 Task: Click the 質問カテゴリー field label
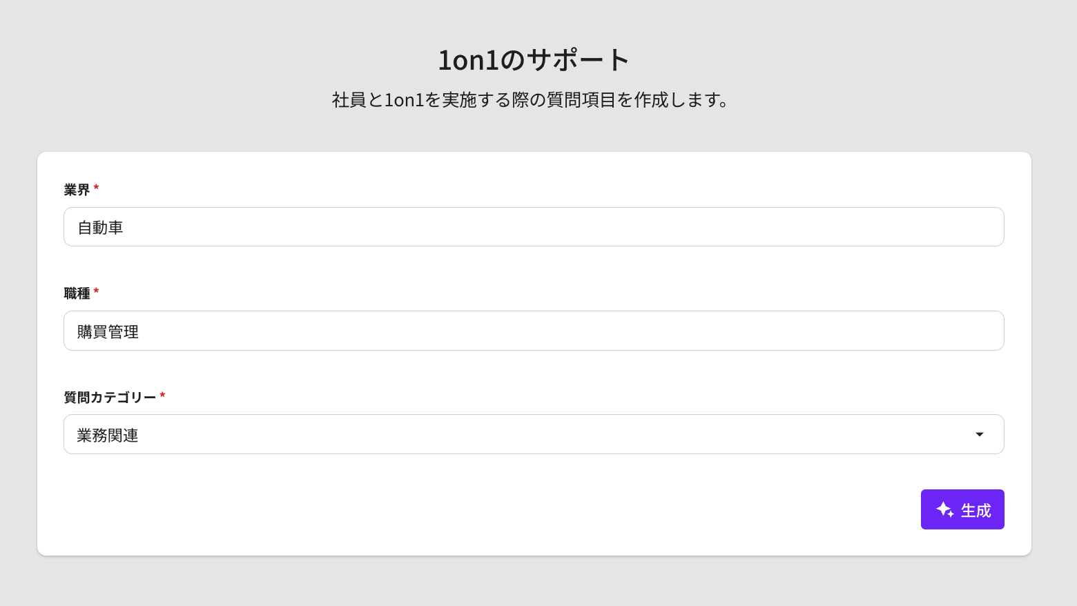(110, 398)
